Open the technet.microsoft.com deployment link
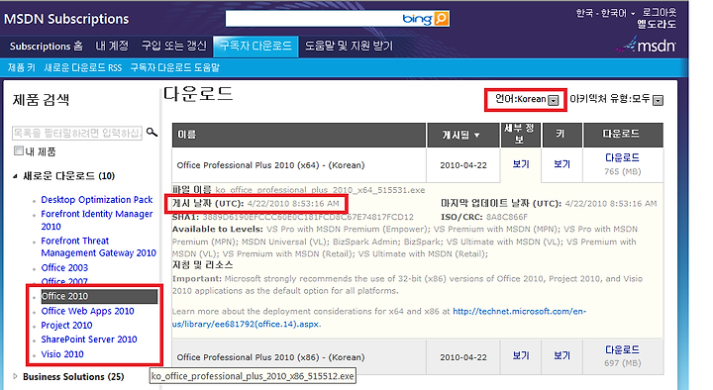 (x=379, y=318)
